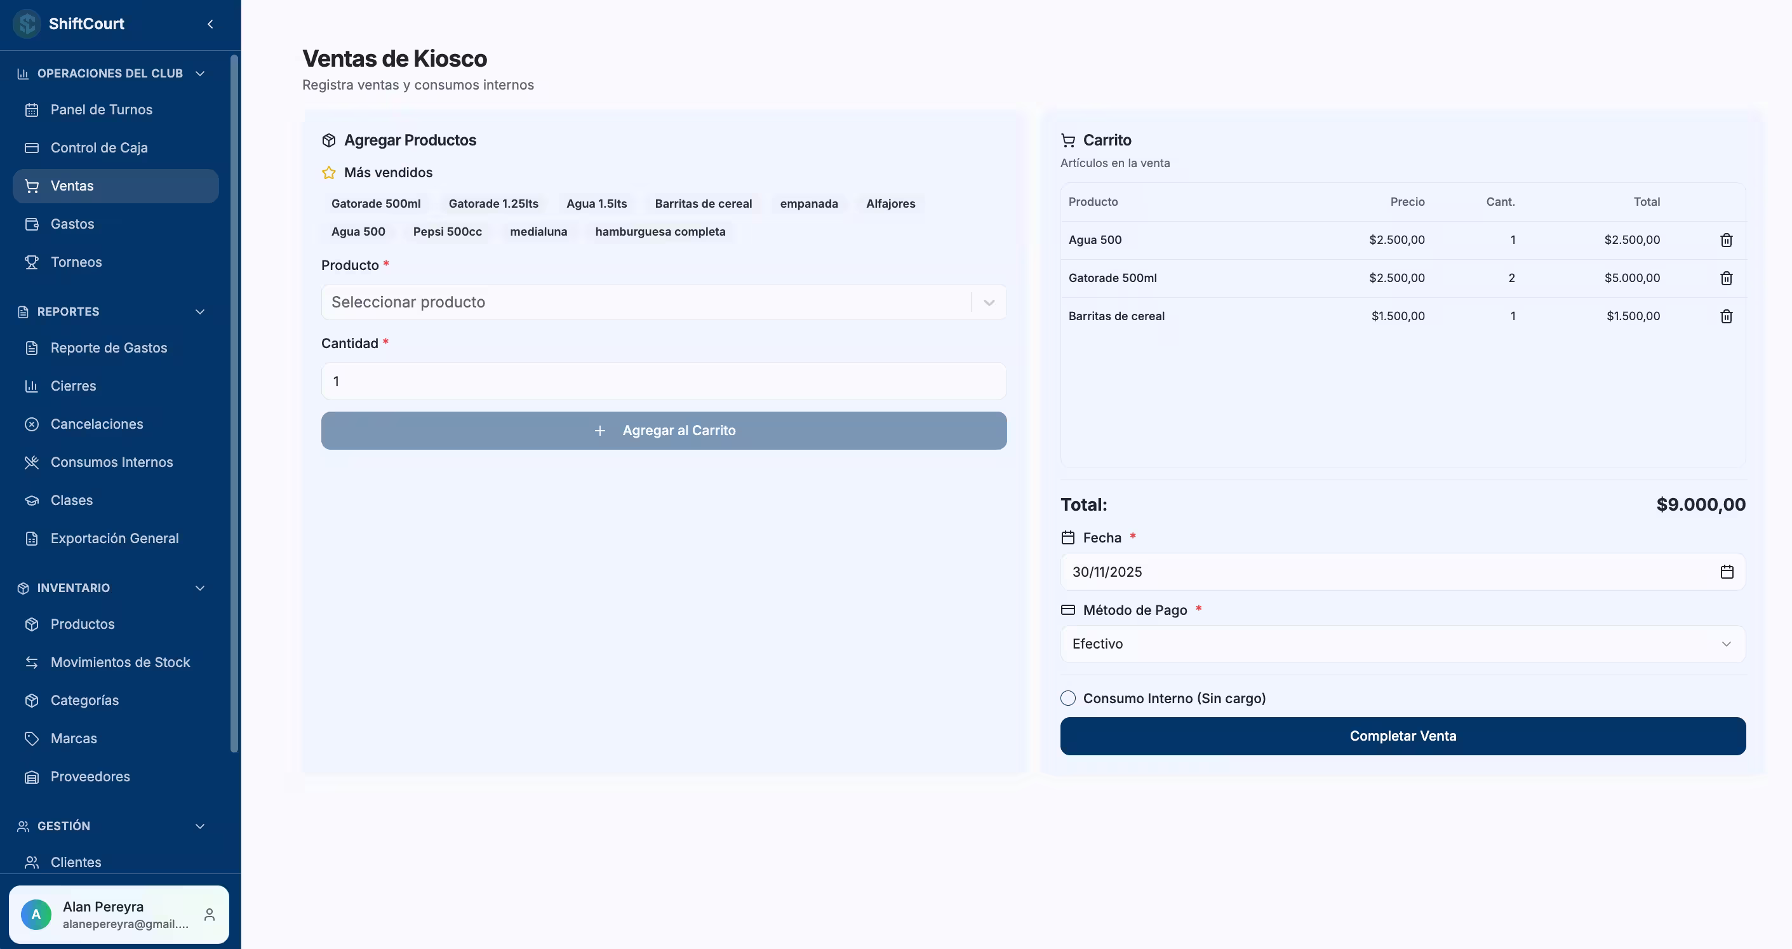Viewport: 1792px width, 949px height.
Task: Remove Gatorade 500ml from the cart
Action: point(1727,278)
